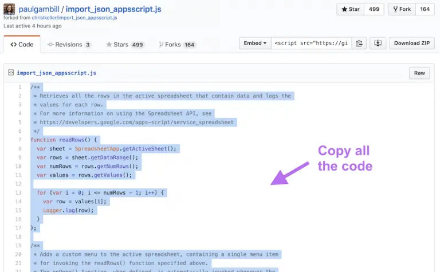This screenshot has width=440, height=272.
Task: Click the 'values for each row.' comment line
Action: [x=68, y=105]
